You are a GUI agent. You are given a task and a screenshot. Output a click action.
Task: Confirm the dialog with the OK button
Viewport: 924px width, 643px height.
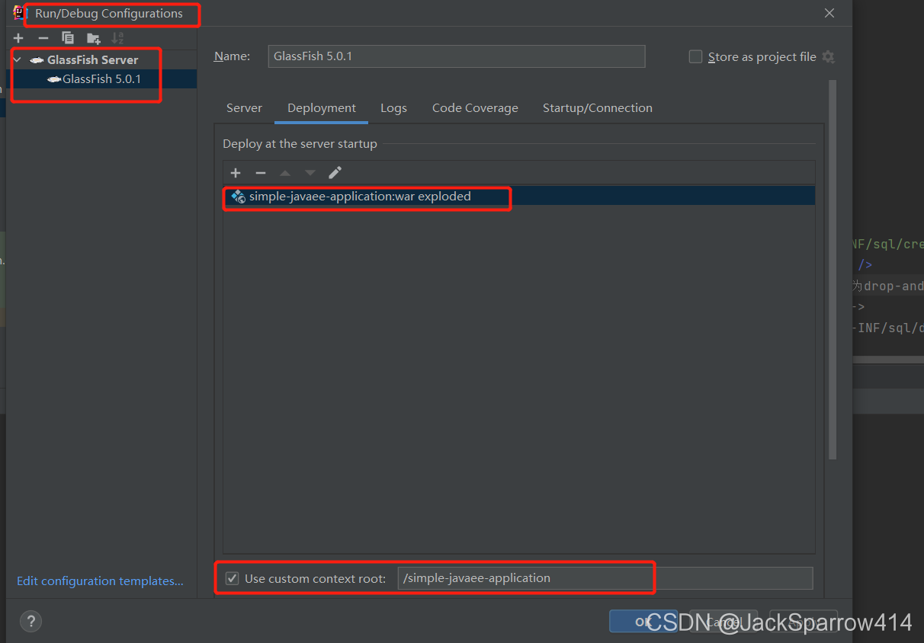point(643,622)
